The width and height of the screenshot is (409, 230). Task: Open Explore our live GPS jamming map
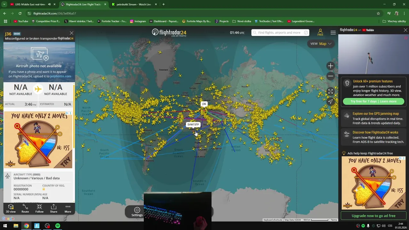click(373, 118)
